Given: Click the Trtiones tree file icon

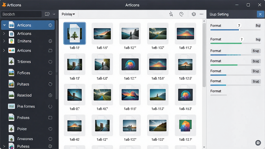Looking at the screenshot, I should [11, 62].
